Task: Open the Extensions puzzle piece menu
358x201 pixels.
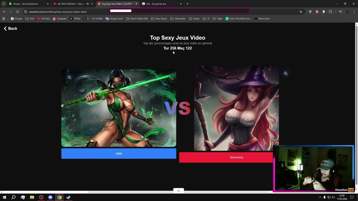Action: pyautogui.click(x=331, y=12)
